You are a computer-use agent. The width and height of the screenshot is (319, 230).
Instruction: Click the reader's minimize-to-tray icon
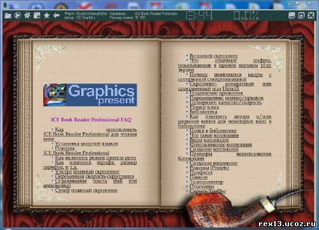(x=292, y=15)
